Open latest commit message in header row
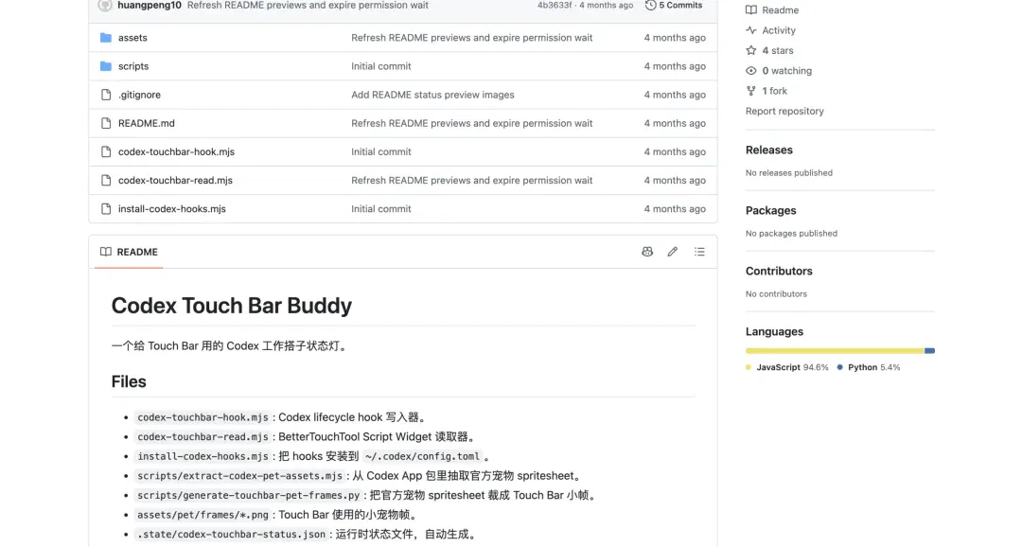 click(x=308, y=6)
